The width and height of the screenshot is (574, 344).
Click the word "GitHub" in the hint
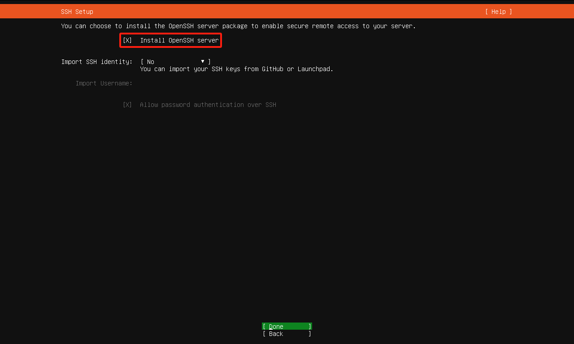273,69
